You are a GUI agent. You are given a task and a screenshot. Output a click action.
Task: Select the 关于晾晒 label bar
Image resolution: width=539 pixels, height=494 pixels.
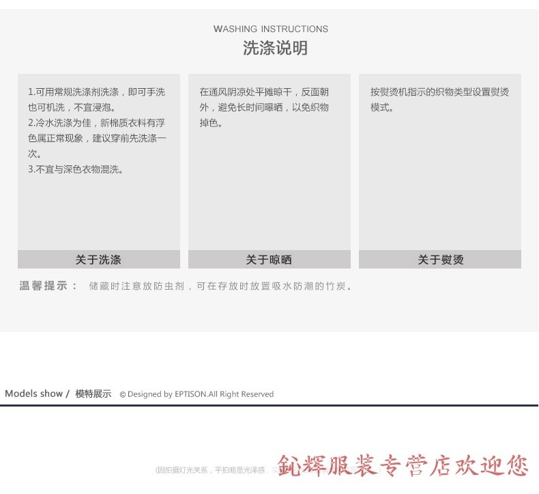[x=269, y=260]
